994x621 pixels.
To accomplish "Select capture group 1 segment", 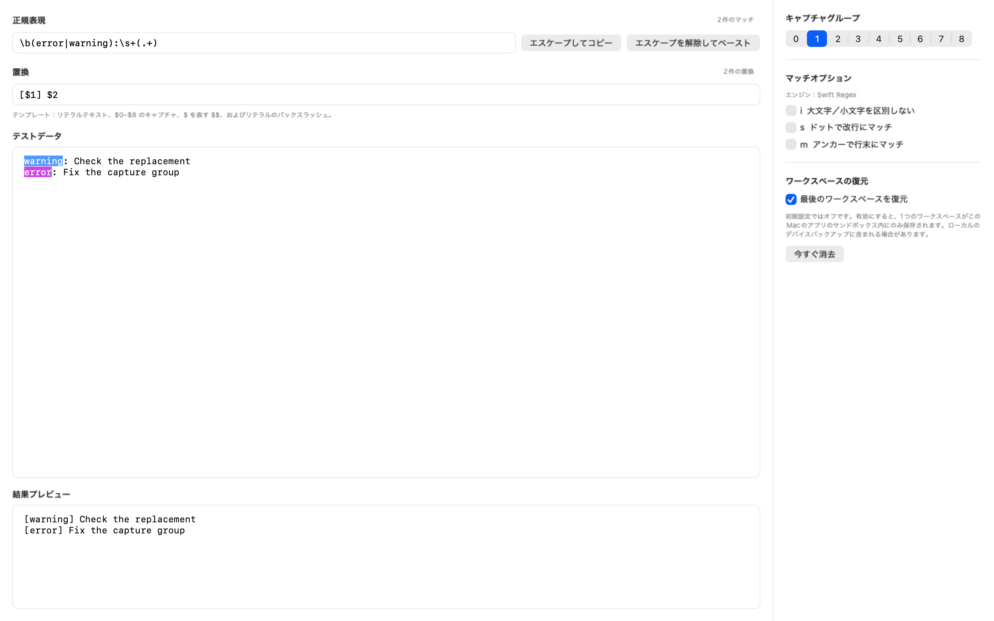I will 817,39.
